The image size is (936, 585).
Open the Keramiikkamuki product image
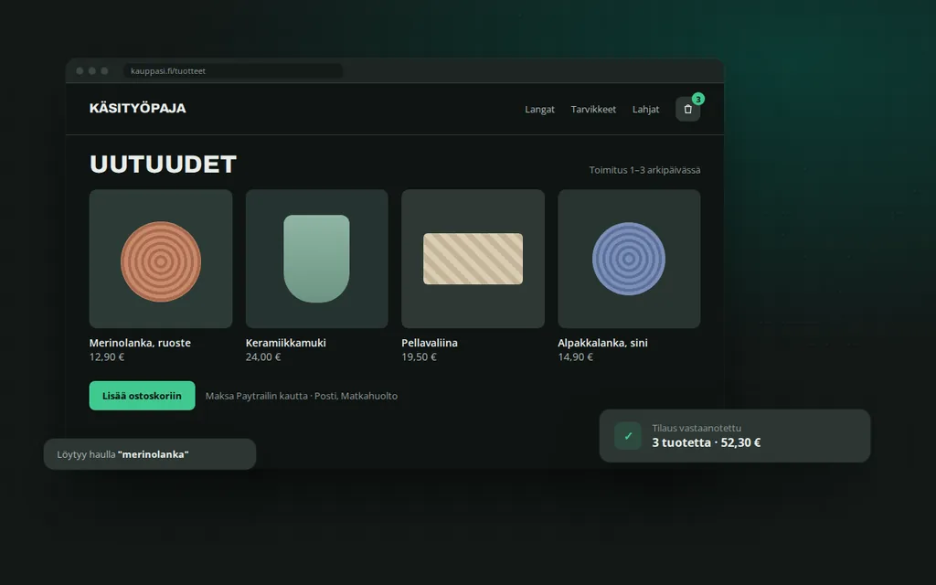click(x=317, y=259)
